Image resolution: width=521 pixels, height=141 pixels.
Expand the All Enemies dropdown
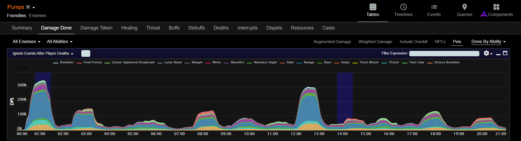26,42
